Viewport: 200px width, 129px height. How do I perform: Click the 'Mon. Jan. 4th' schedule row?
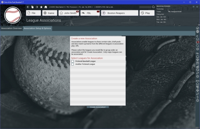(161, 20)
